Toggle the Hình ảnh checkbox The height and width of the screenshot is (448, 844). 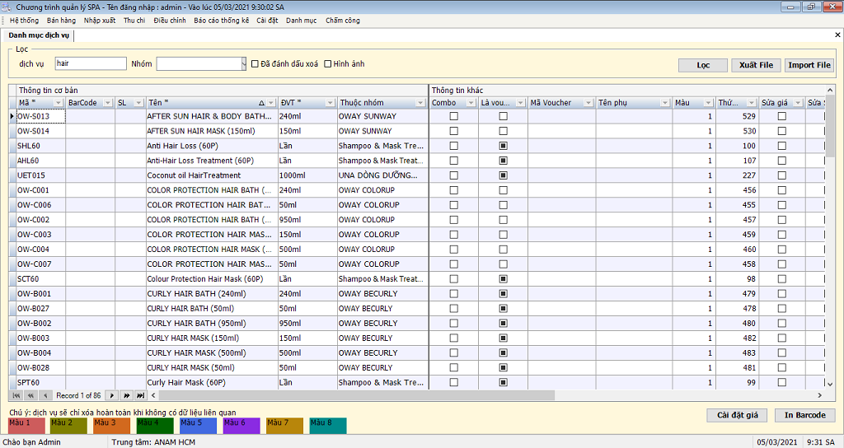pos(328,64)
